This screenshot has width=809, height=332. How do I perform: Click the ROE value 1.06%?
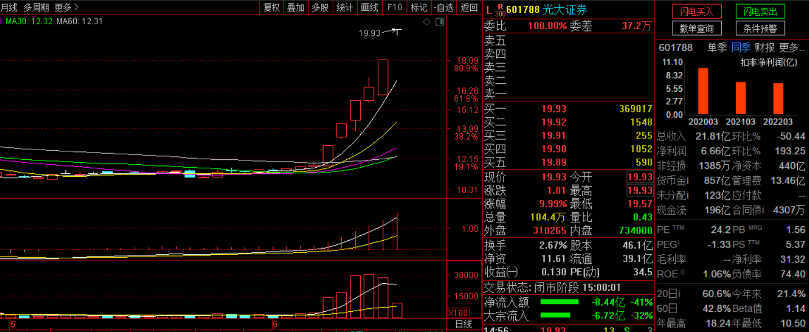717,274
